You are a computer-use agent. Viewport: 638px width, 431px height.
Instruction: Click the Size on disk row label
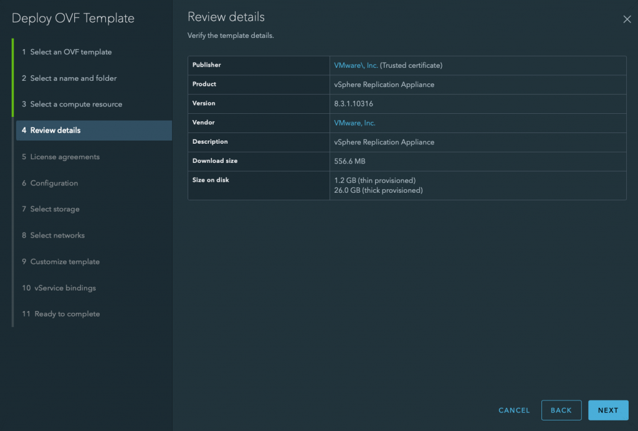211,180
